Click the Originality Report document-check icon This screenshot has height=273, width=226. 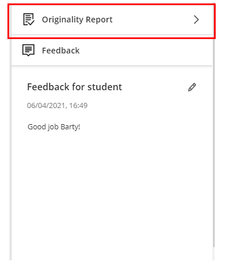(29, 20)
